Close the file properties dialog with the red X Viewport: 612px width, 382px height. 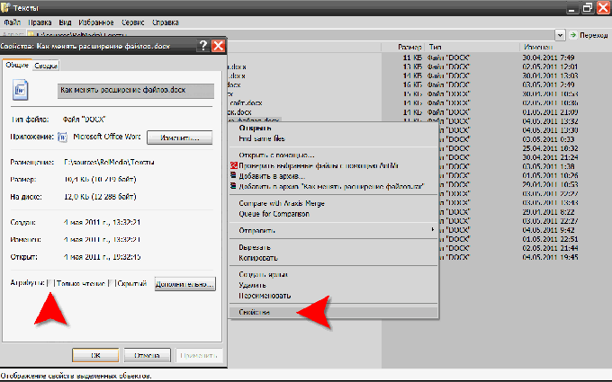(220, 47)
